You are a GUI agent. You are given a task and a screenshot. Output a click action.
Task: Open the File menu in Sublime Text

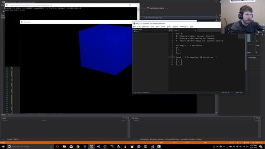(x=134, y=26)
